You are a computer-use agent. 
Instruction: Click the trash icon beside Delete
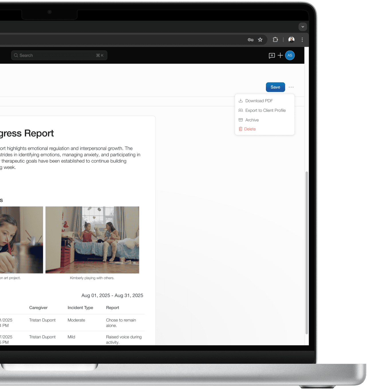pyautogui.click(x=240, y=129)
